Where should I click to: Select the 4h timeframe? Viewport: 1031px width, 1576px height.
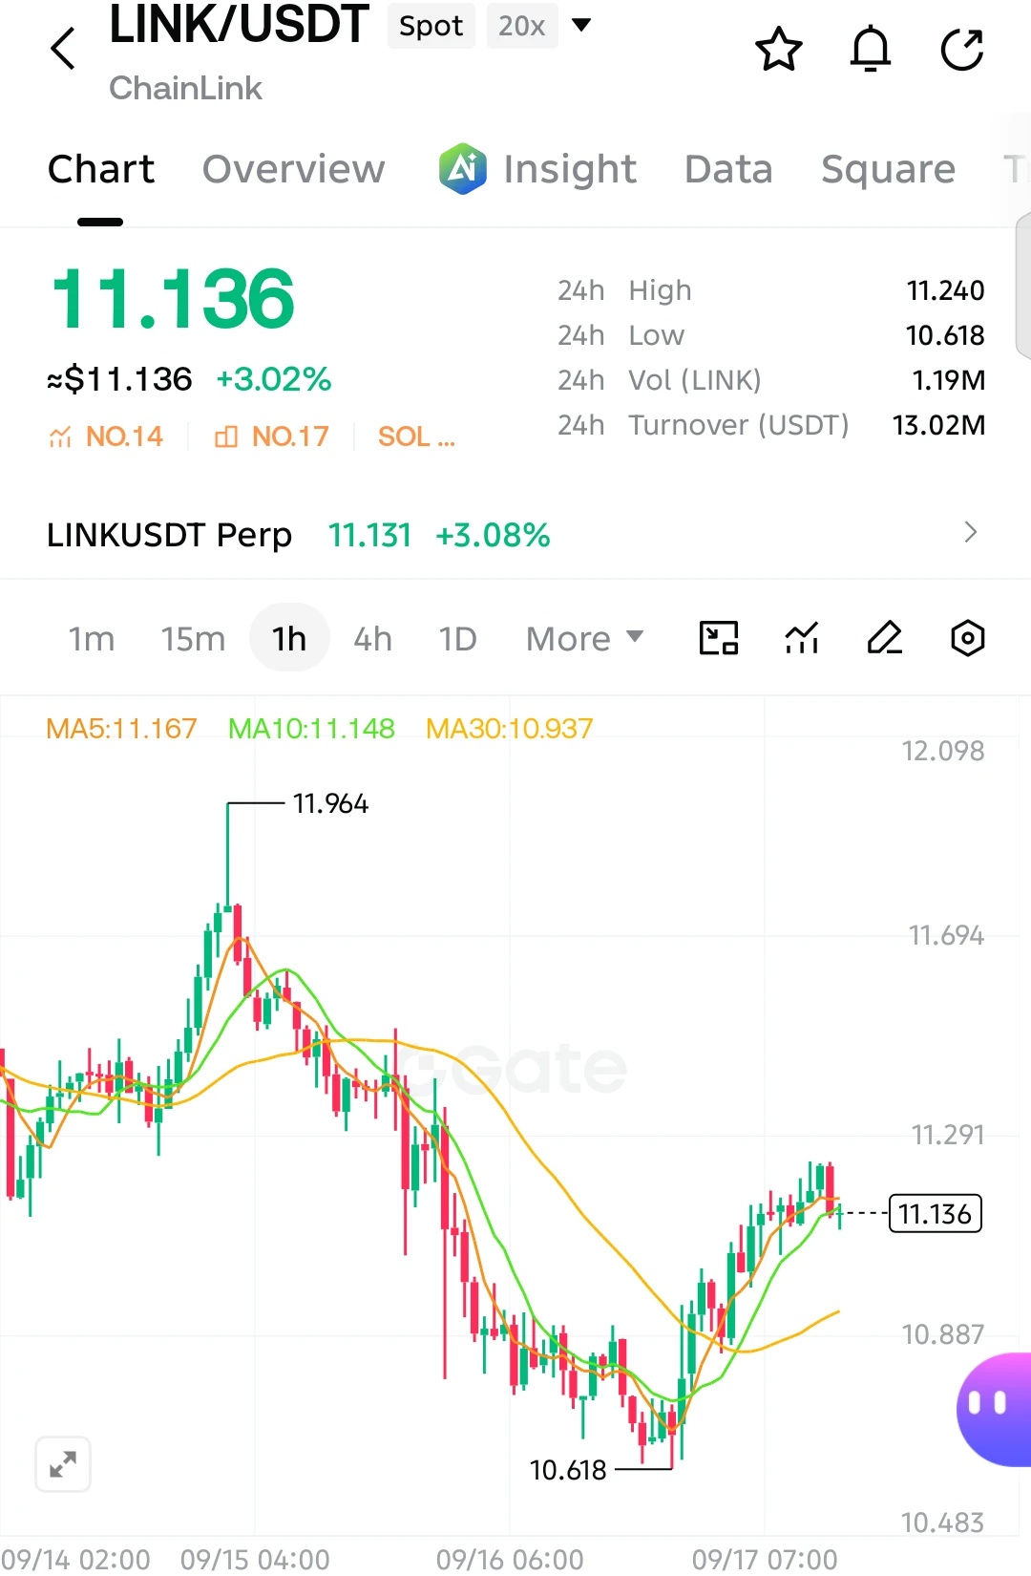(x=372, y=638)
